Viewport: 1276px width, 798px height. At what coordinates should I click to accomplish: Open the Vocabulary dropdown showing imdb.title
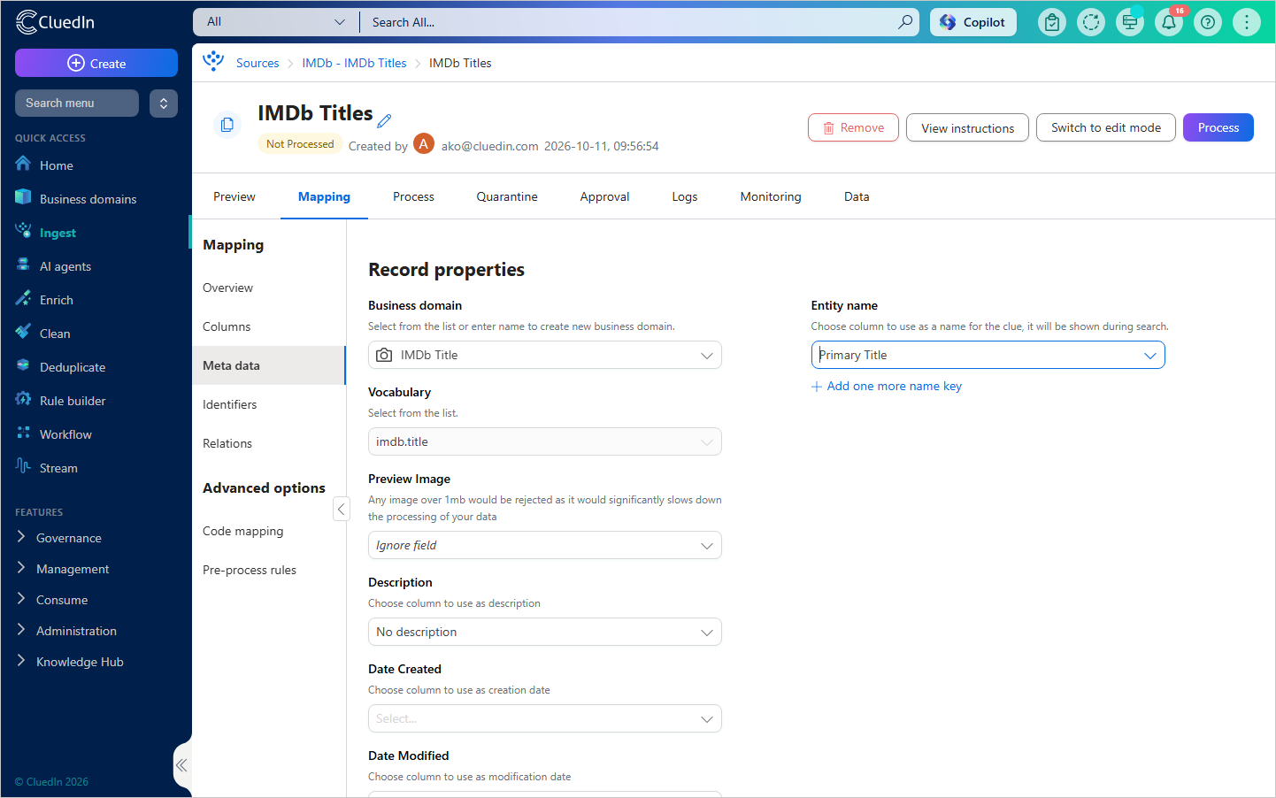click(x=545, y=441)
